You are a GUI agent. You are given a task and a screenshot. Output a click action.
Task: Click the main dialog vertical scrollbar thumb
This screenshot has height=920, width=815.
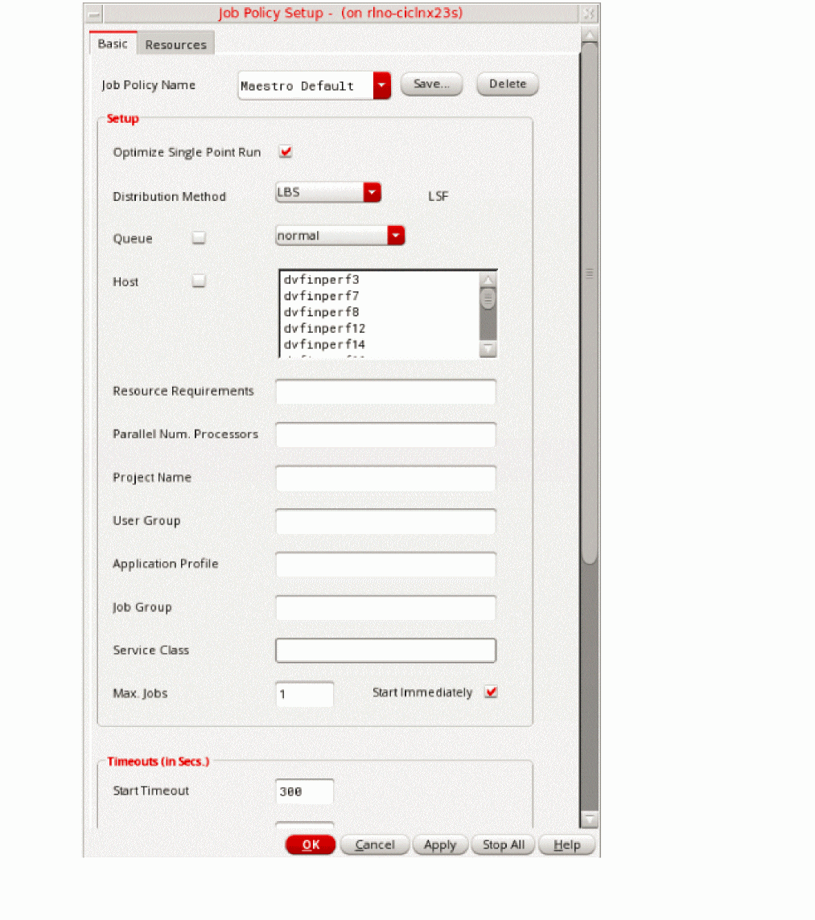tap(590, 302)
